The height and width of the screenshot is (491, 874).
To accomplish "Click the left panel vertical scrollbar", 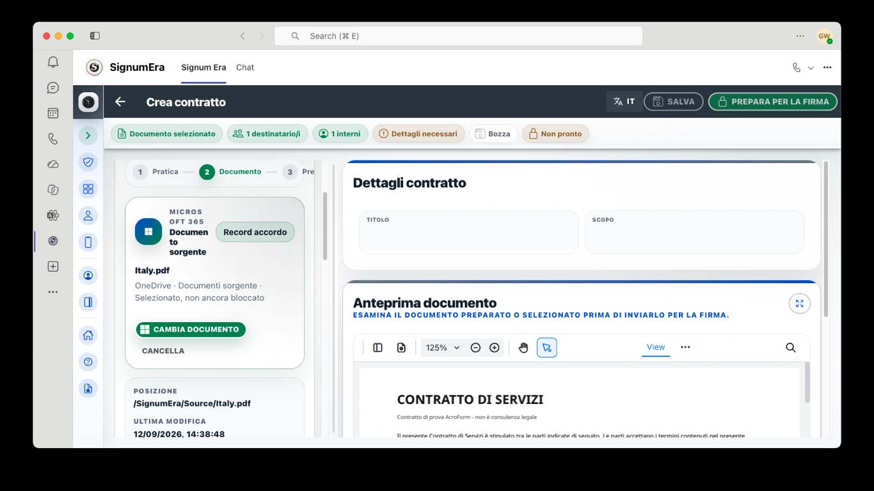I will tap(325, 226).
